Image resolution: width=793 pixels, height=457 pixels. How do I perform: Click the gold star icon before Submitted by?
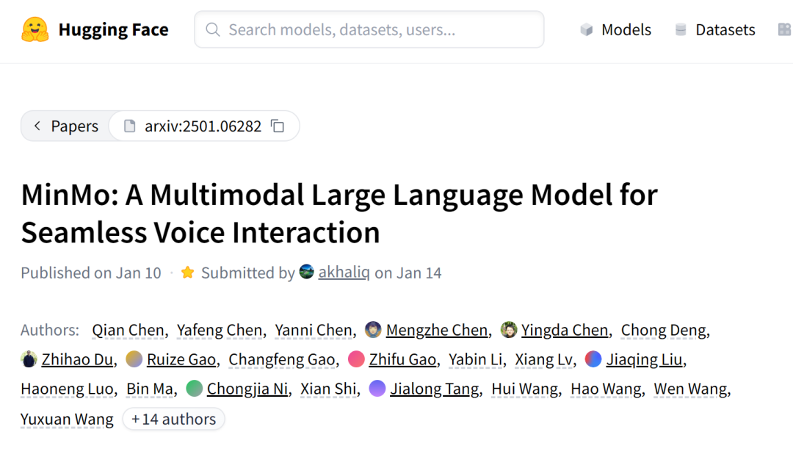(x=188, y=273)
